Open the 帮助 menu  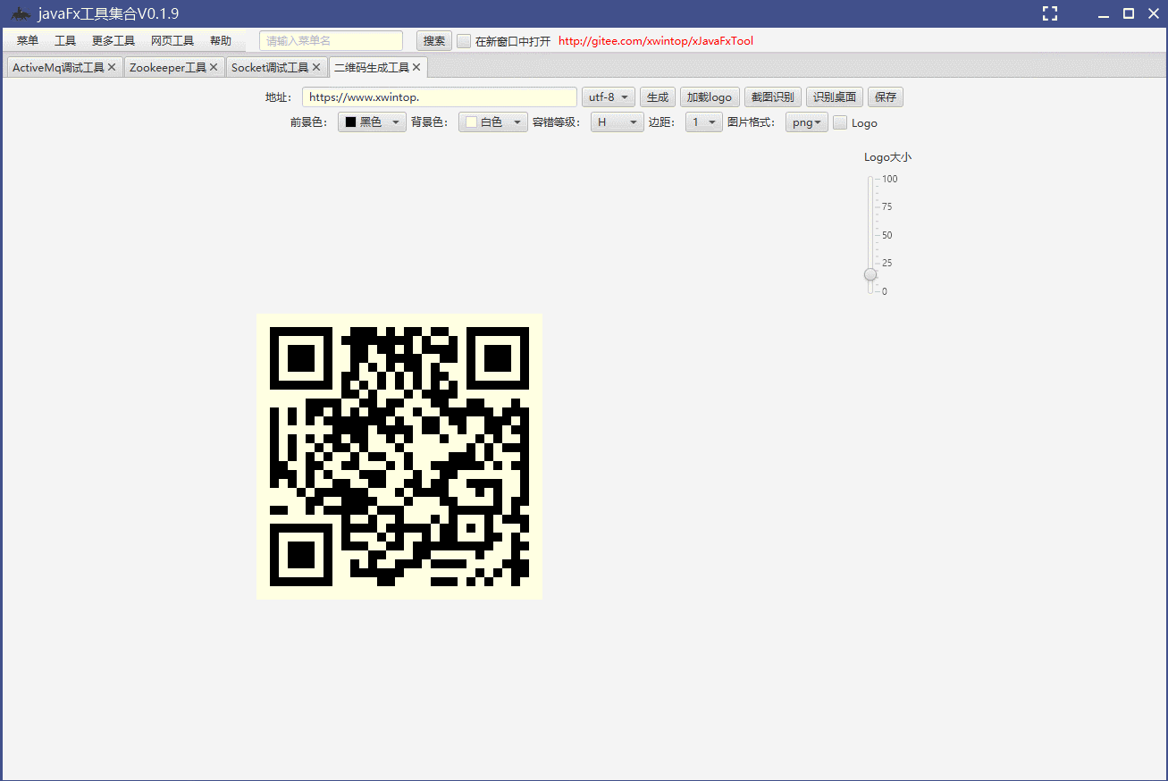pyautogui.click(x=221, y=41)
